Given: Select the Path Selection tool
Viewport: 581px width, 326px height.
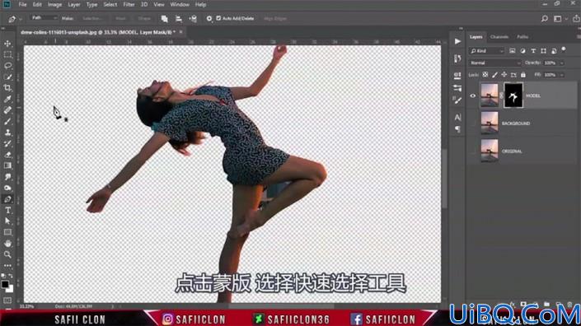Looking at the screenshot, I should pos(7,221).
